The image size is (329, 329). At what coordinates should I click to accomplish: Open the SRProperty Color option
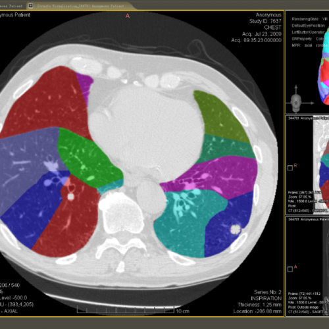coord(320,39)
